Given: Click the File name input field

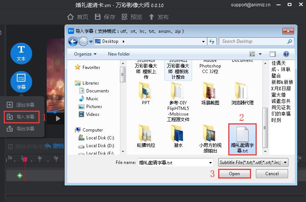Looking at the screenshot, I should pos(173,162).
